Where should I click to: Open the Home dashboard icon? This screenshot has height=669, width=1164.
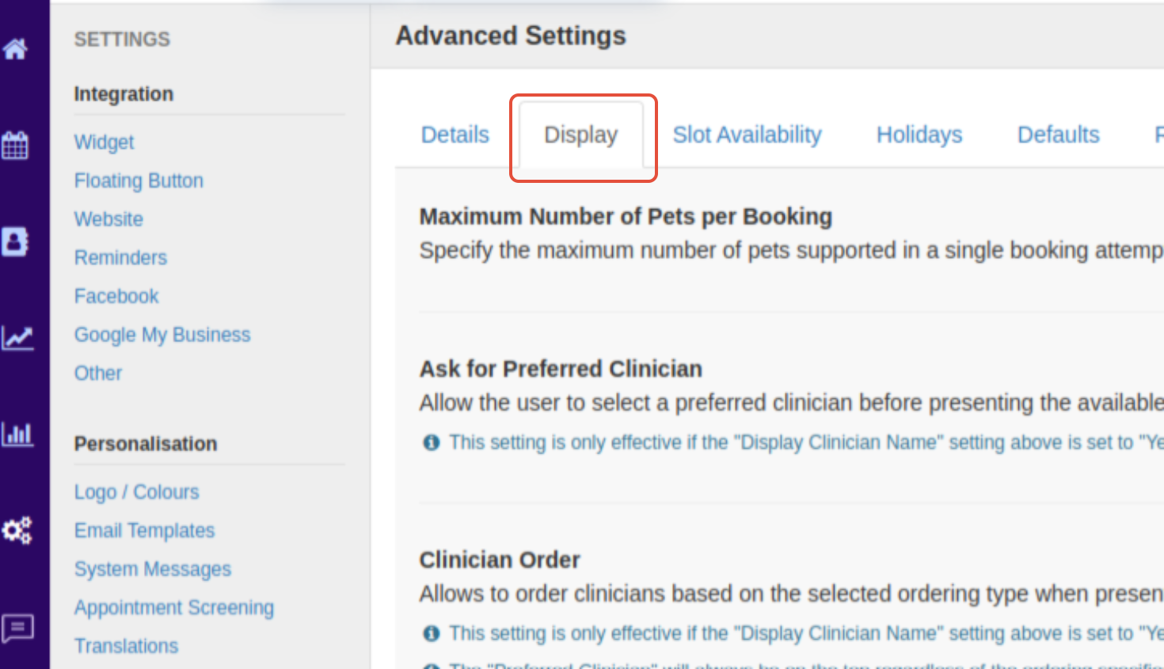click(17, 49)
